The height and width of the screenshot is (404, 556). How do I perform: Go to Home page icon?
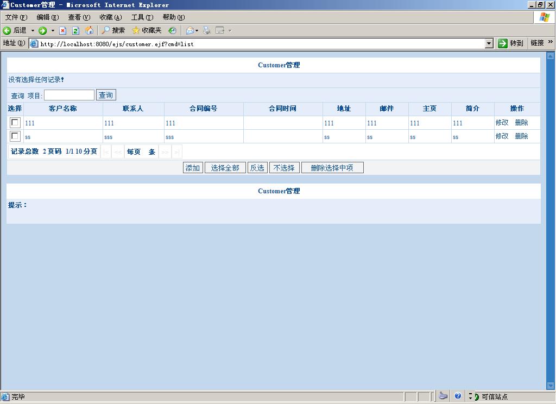point(89,30)
